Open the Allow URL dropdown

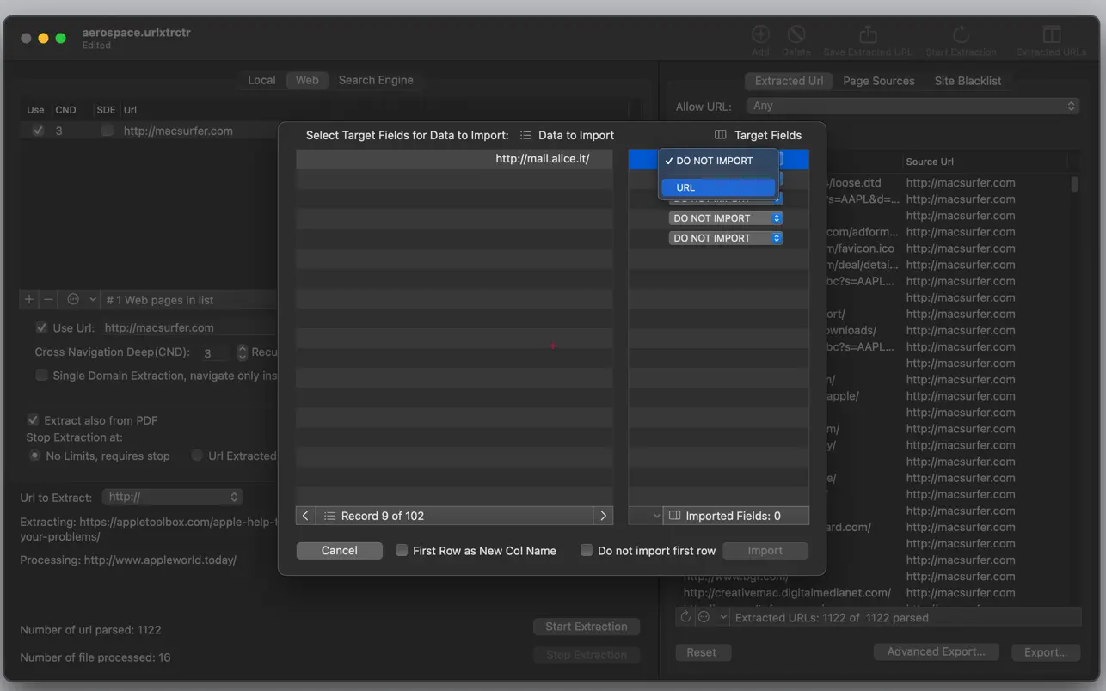(x=913, y=107)
